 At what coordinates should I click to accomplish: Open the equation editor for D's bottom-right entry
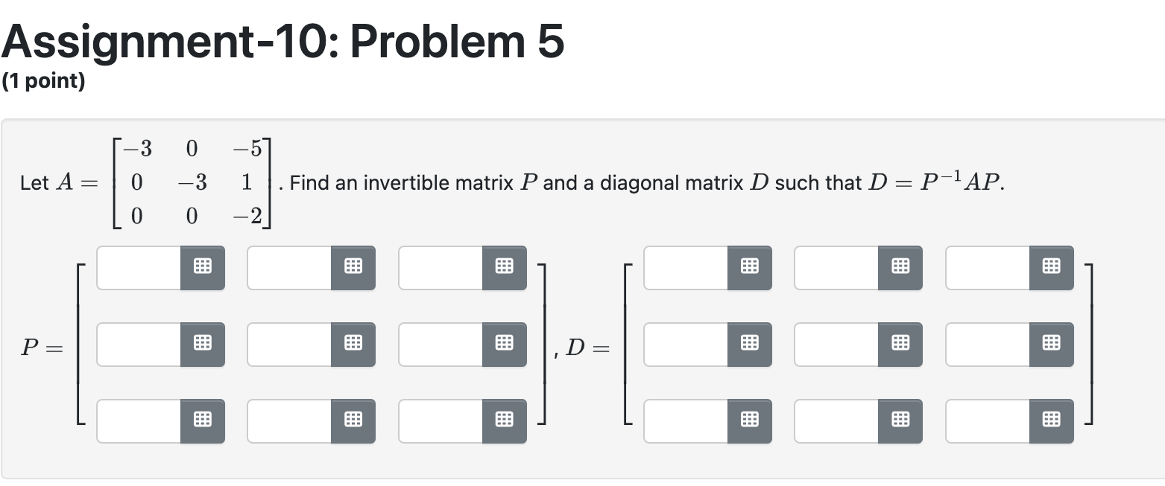point(1051,421)
